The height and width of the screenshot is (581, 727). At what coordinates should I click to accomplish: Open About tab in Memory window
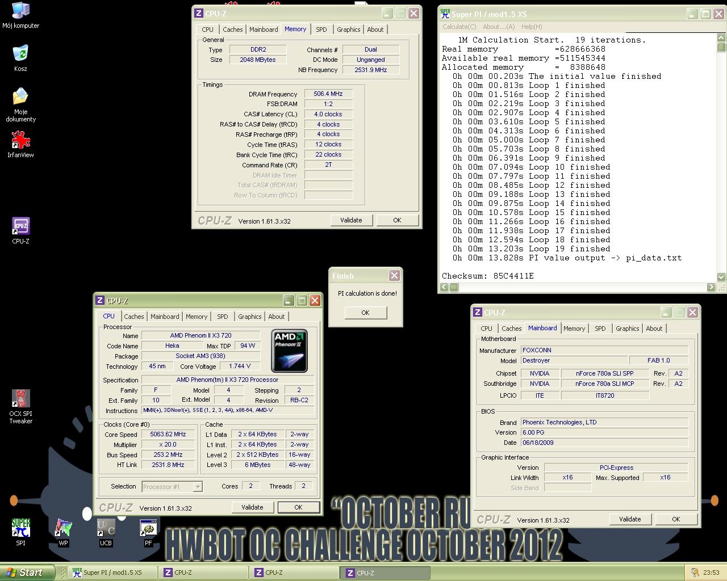point(375,30)
